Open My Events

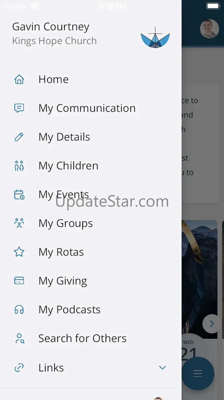coord(91,195)
